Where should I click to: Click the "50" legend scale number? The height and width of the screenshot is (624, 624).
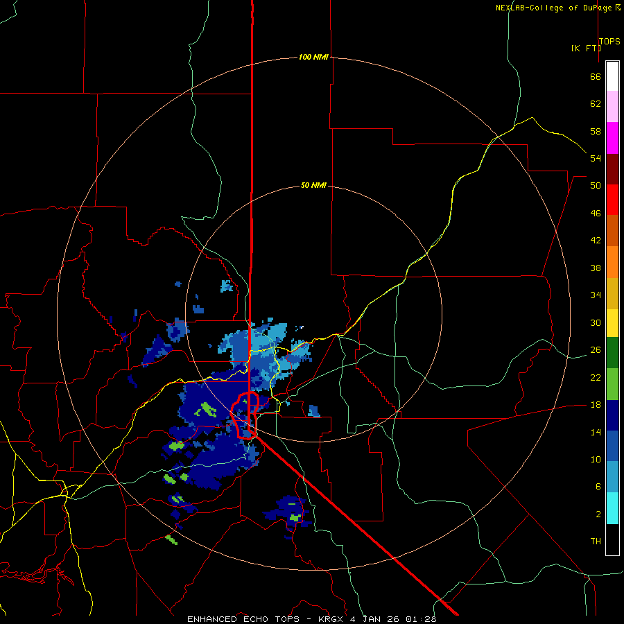(596, 186)
